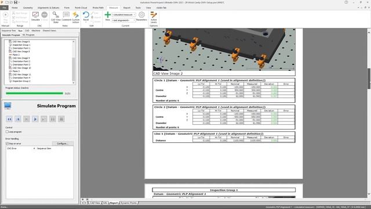Toggle the Stop on error checkbox
The image size is (371, 209).
(7, 143)
